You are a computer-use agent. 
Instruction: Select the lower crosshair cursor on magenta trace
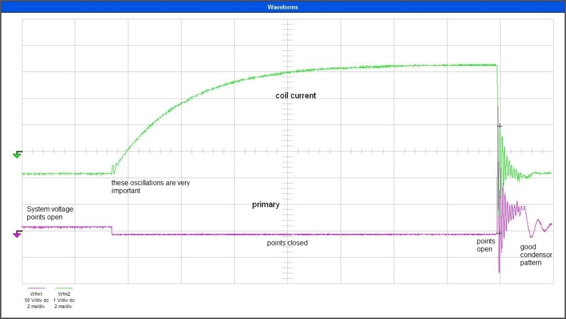500,233
